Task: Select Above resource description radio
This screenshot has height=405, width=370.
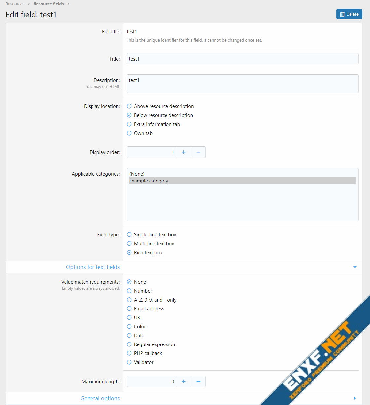Action: [129, 106]
